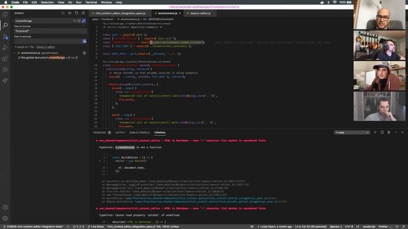
Task: Open errors and warnings count in status bar
Action: coord(78,226)
